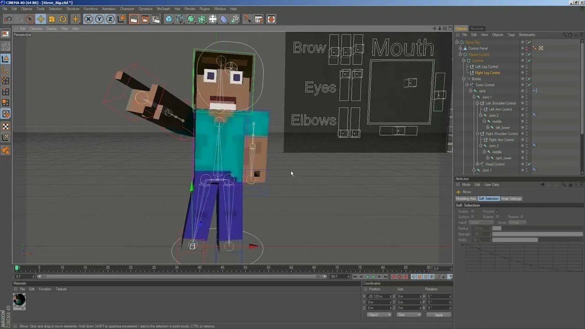Toggle Y axis lock
Viewport: 585px width, 329px height.
[x=99, y=19]
